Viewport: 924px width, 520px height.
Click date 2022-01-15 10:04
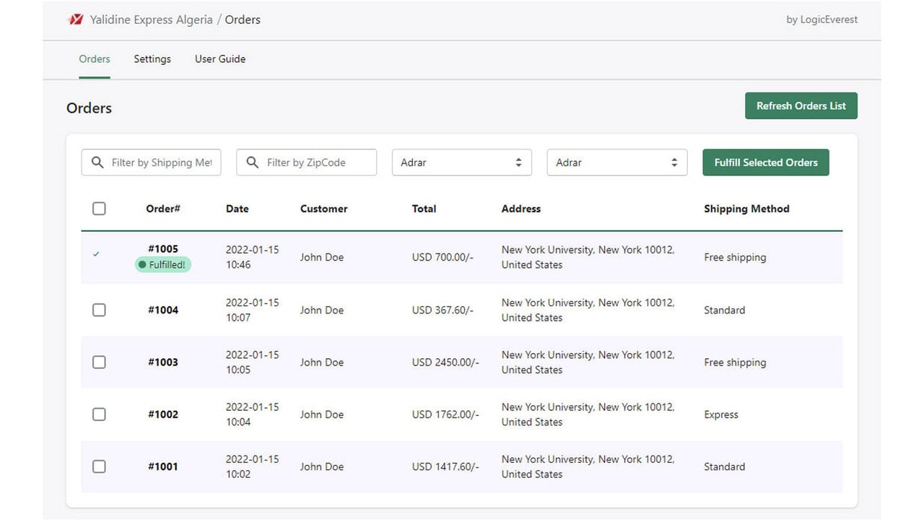coord(252,415)
